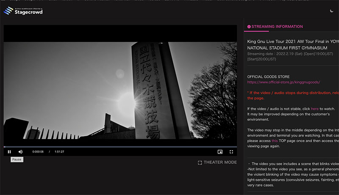Click the 'here' alternate player link

314,109
